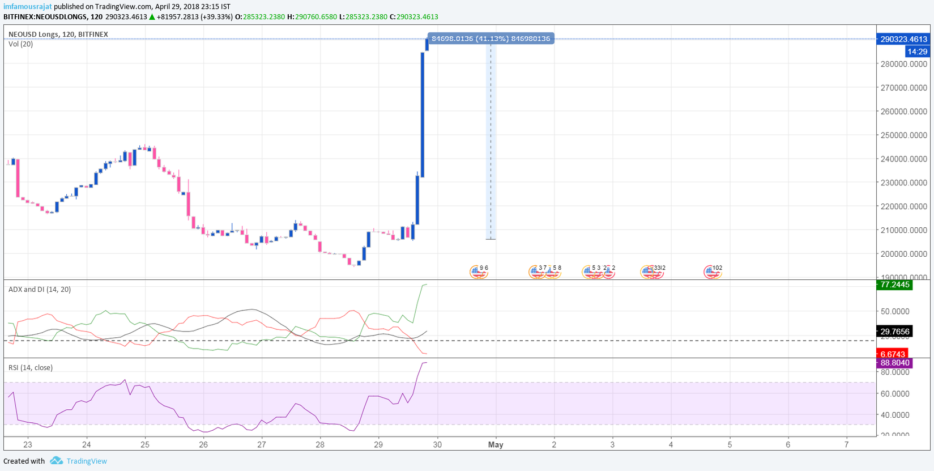Viewport: 934px width, 471px height.
Task: Click the +81957.2813 (+39.33%) change value
Action: (x=194, y=17)
